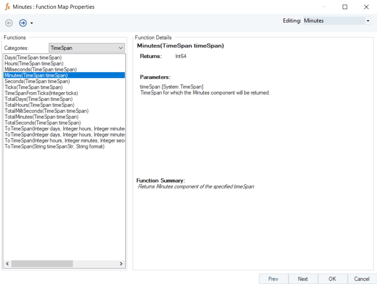The width and height of the screenshot is (377, 284).
Task: Select TimeSpanFromTicks(Integer ticks) function
Action: click(x=41, y=93)
